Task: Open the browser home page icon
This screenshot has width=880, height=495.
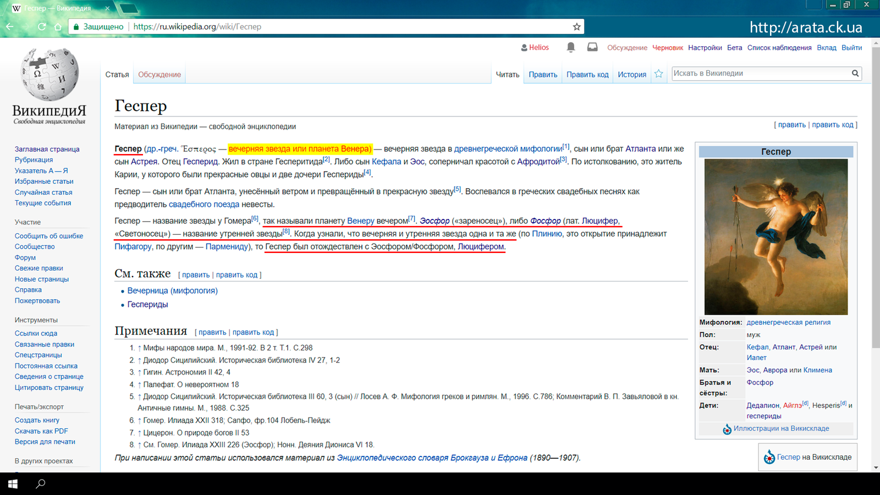Action: (x=58, y=26)
